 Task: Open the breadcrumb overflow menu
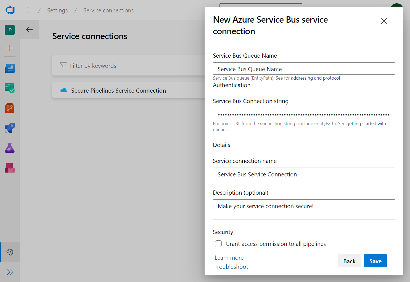click(x=28, y=10)
